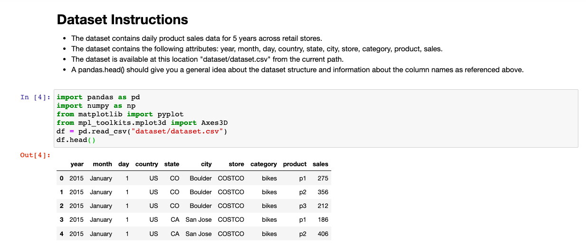Click row index 2 of the table
Image resolution: width=586 pixels, height=245 pixels.
pyautogui.click(x=61, y=206)
